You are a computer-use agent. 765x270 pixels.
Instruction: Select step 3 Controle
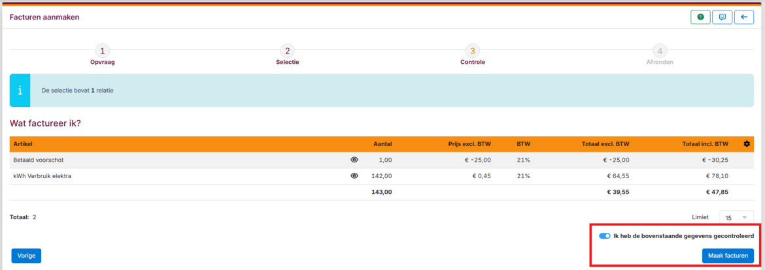[x=472, y=55]
